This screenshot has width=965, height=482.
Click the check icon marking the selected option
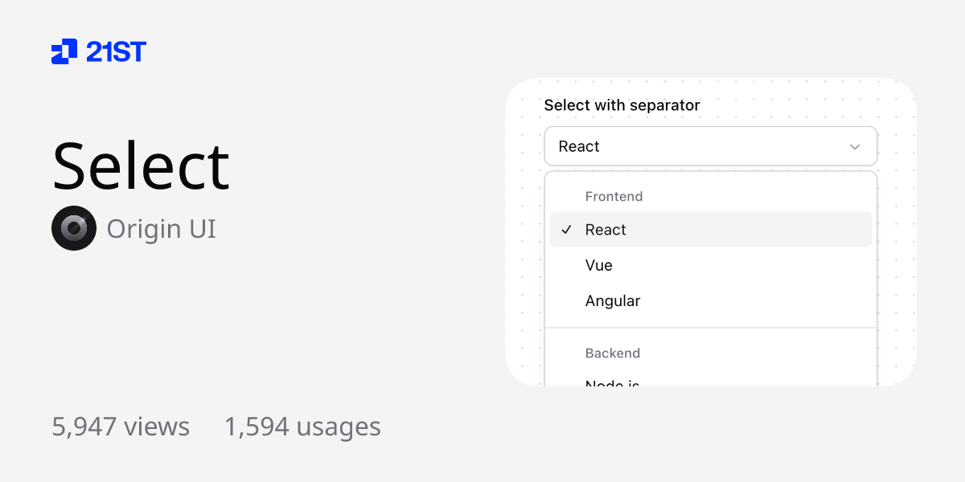tap(567, 230)
